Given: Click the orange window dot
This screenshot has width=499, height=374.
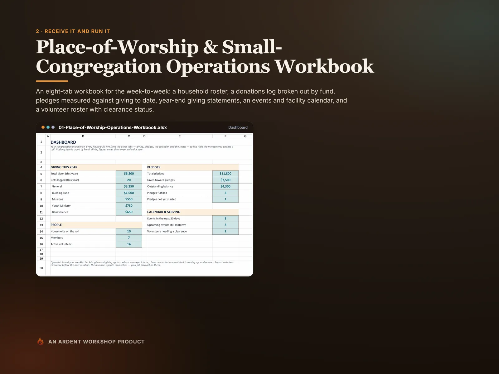Looking at the screenshot, I should tap(43, 127).
